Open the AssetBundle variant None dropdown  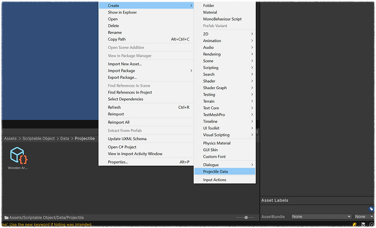click(x=364, y=217)
